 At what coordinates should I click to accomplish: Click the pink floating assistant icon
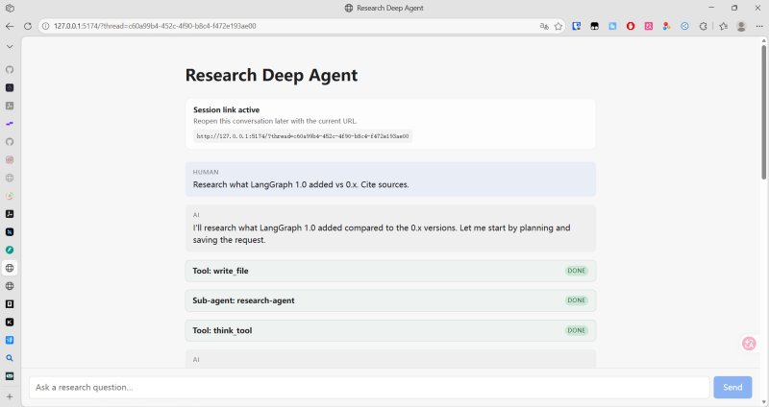749,344
